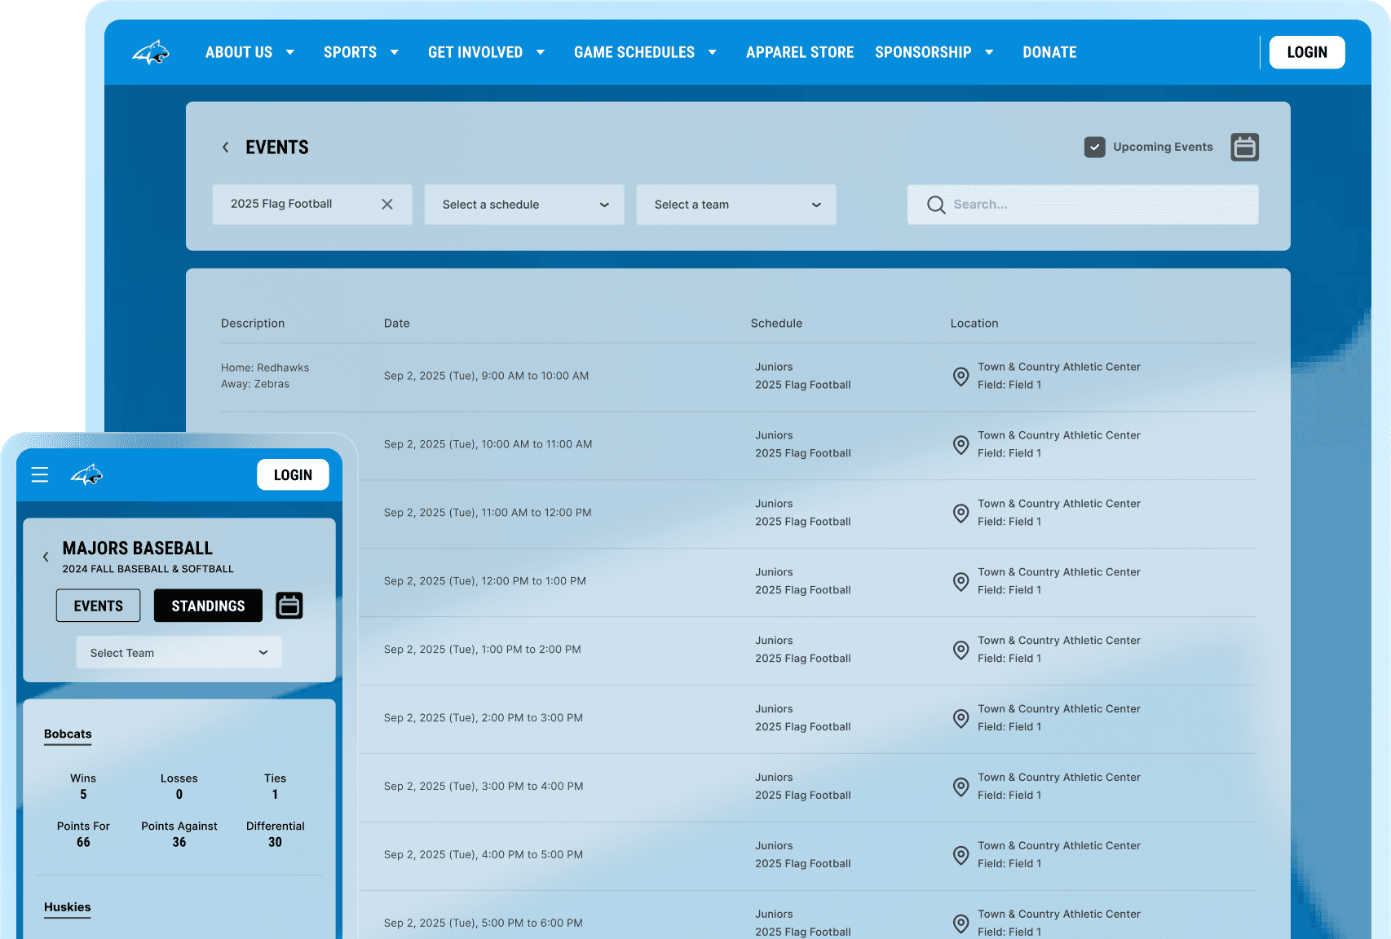Open the Bobcats team link
The height and width of the screenshot is (939, 1391).
tap(68, 734)
